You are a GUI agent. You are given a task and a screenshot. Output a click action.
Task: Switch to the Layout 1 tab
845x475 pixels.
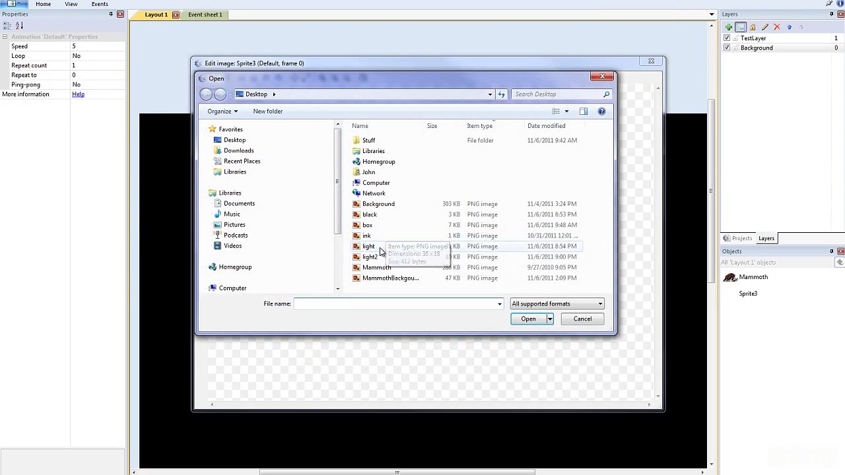156,15
